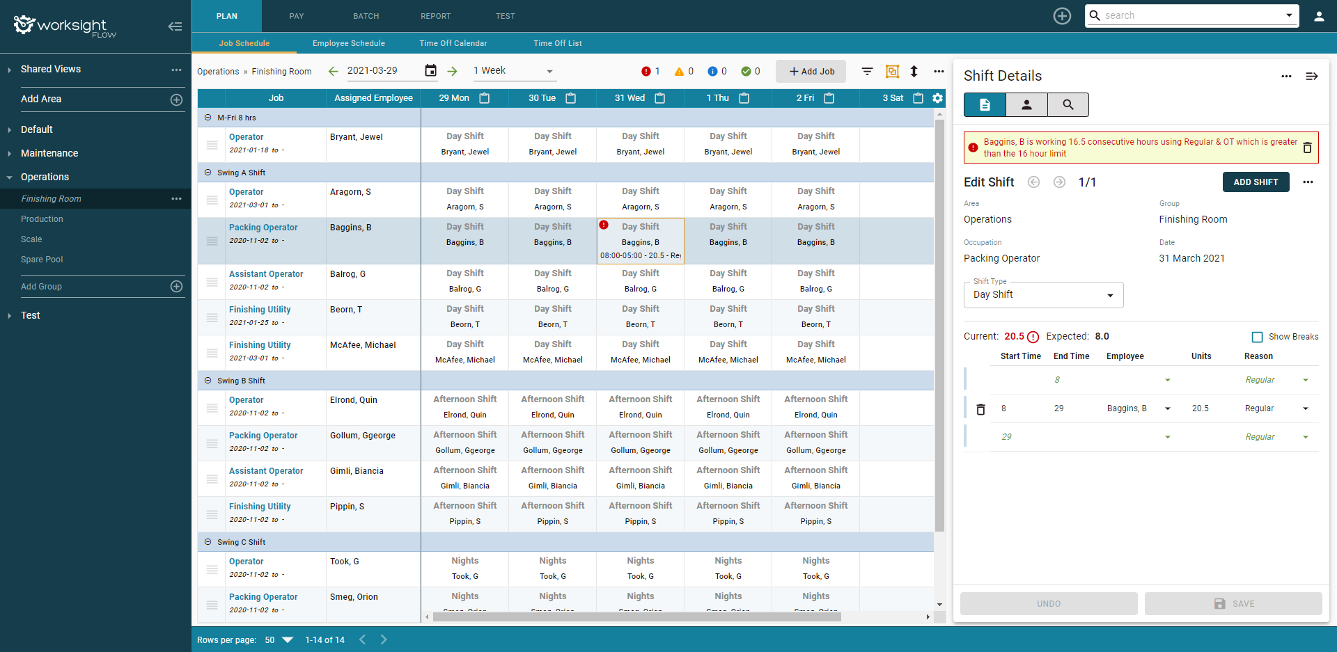Image resolution: width=1337 pixels, height=652 pixels.
Task: Click the vertical expand-rows arrow icon
Action: 914,71
